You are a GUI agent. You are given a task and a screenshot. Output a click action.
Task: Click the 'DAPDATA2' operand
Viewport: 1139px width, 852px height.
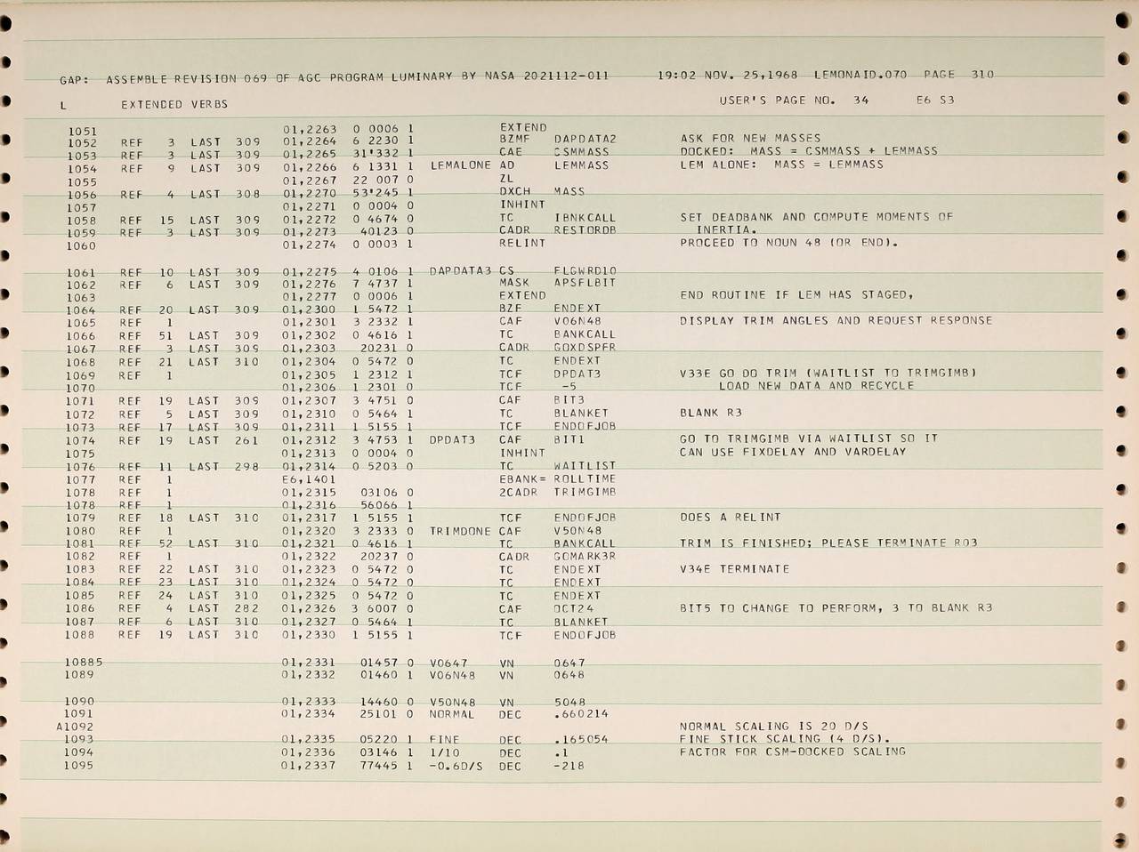586,140
